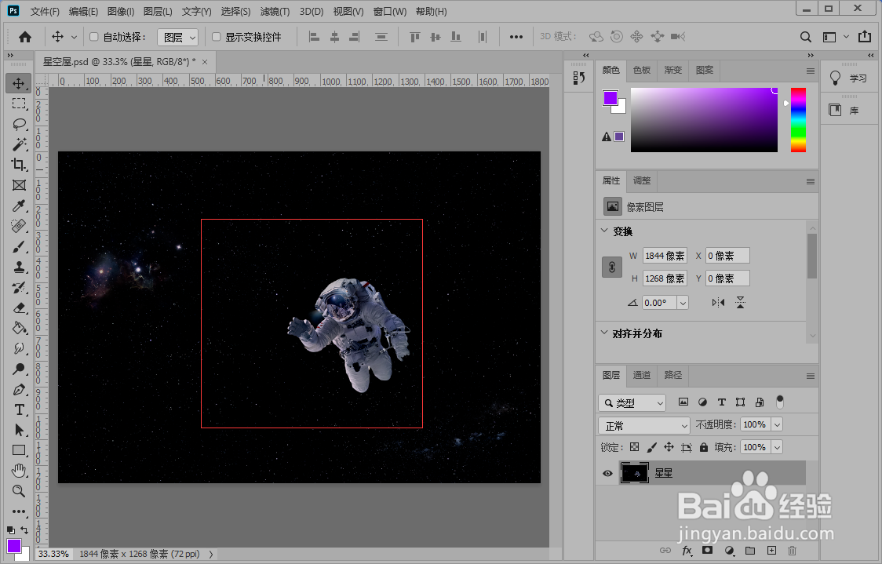Toggle the layer filter on/off switch
This screenshot has height=564, width=882.
pyautogui.click(x=780, y=402)
